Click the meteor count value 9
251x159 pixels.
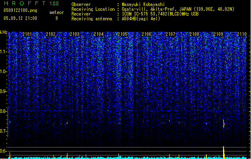[57, 18]
